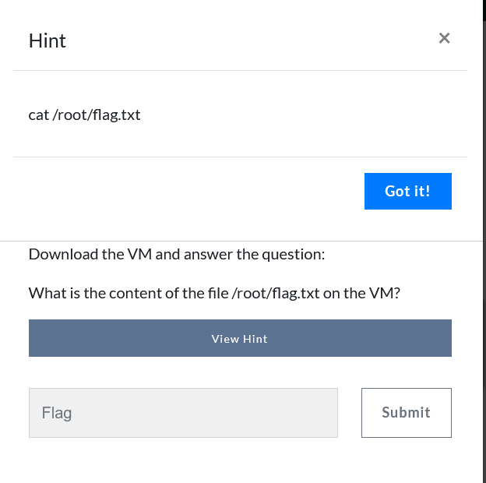Screen dimensions: 486x483
Task: Click the question about /root/flag.txt content
Action: coord(214,293)
